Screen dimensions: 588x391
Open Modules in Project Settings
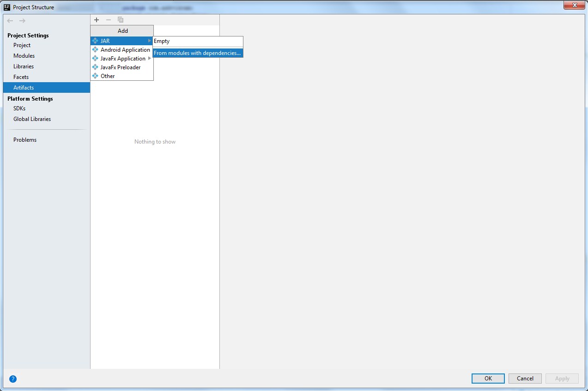(x=24, y=56)
